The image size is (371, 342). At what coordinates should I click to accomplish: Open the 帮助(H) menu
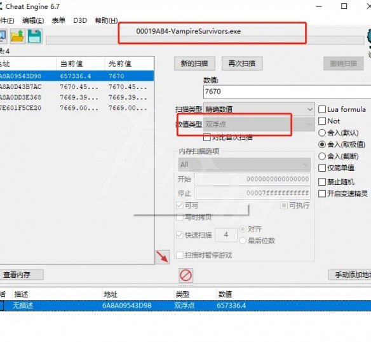click(x=106, y=20)
